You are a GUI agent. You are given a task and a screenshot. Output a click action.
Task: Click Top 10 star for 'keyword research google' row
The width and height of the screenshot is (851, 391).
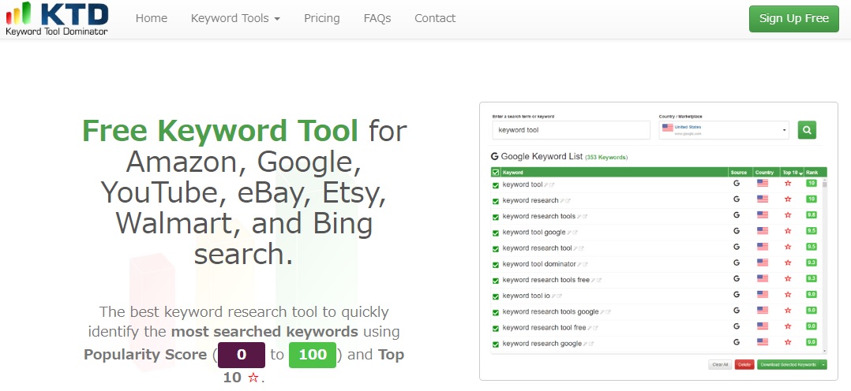point(788,342)
